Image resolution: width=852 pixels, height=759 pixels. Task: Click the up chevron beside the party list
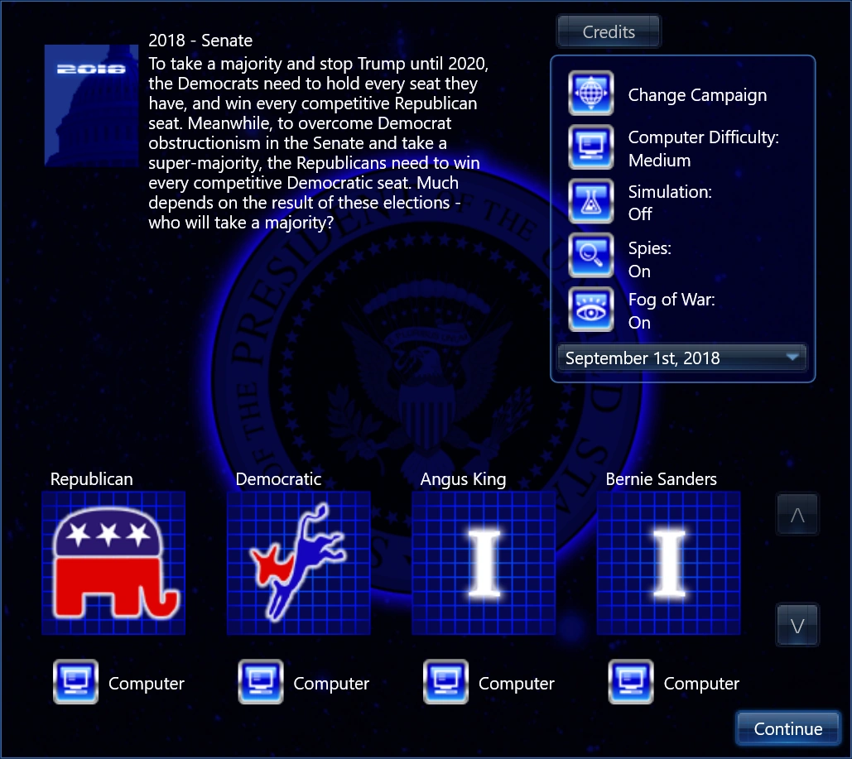pos(797,513)
